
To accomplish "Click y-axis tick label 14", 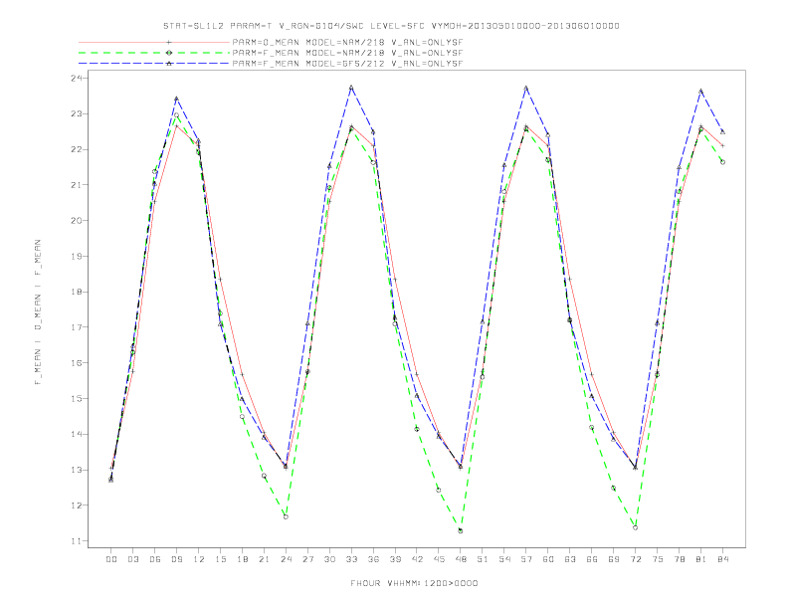I will (76, 434).
